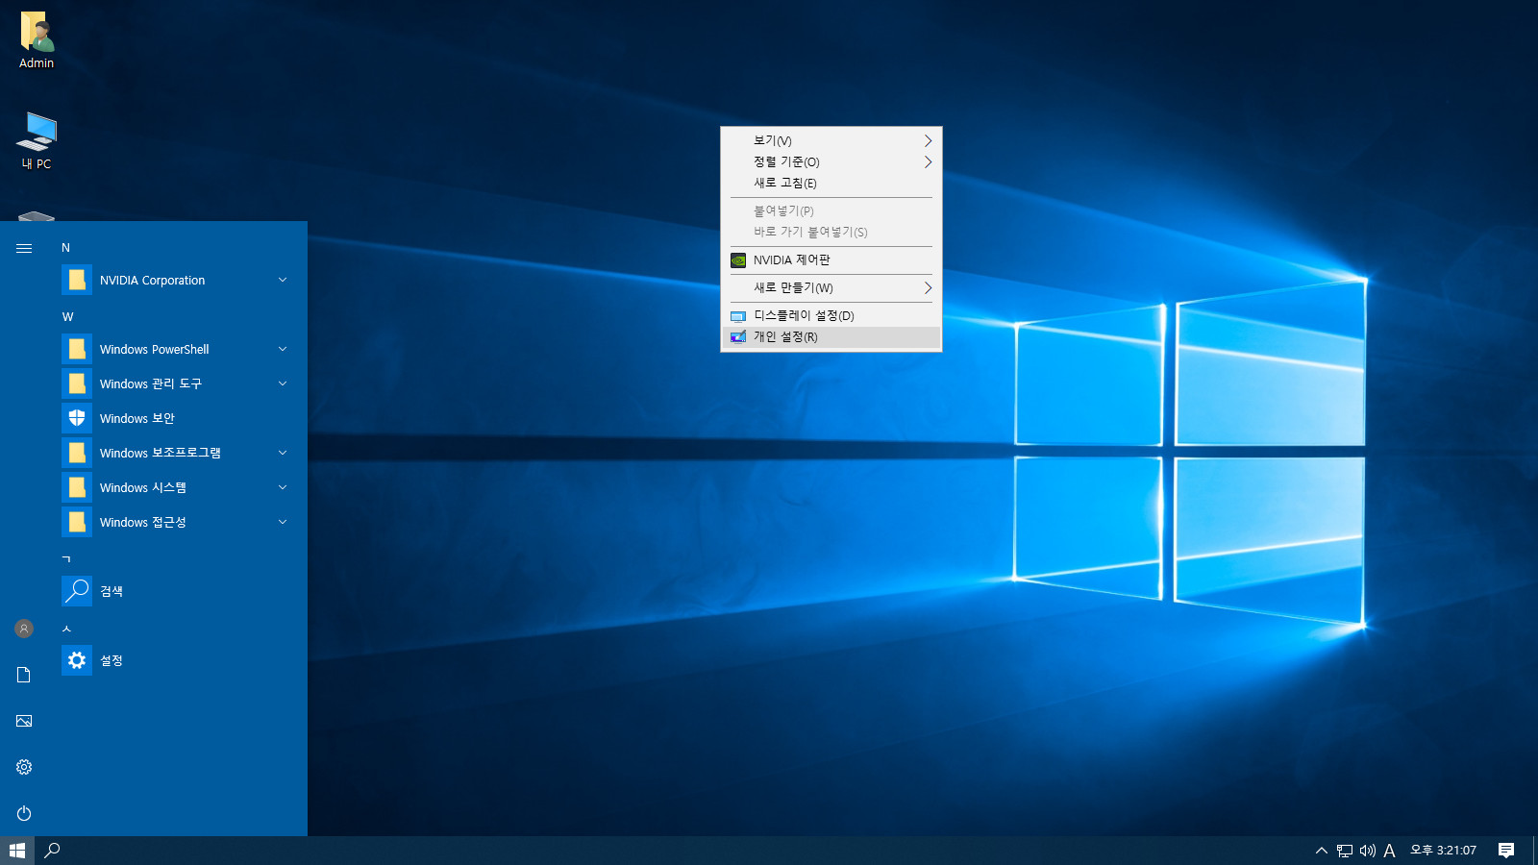Click the "NVIDIA Corporation" label
Screen dimensions: 1538x865
(152, 280)
